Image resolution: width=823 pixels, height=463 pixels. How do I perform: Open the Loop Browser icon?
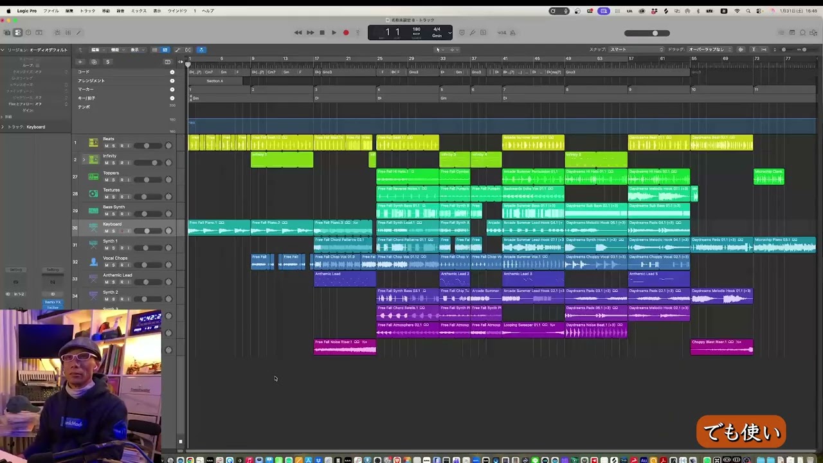pyautogui.click(x=803, y=33)
